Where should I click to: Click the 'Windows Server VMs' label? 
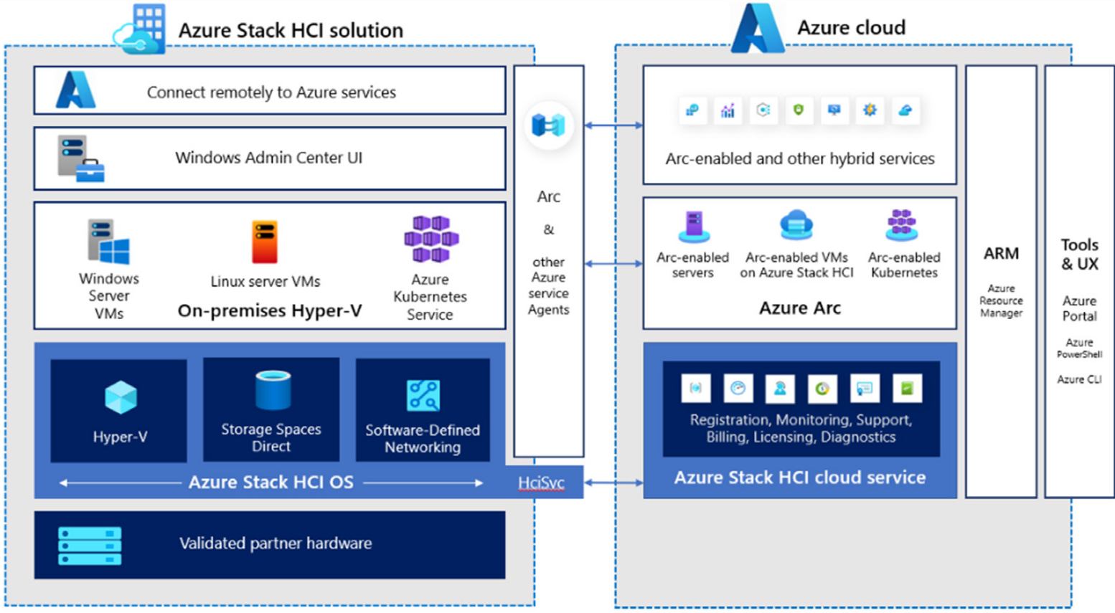pyautogui.click(x=109, y=295)
